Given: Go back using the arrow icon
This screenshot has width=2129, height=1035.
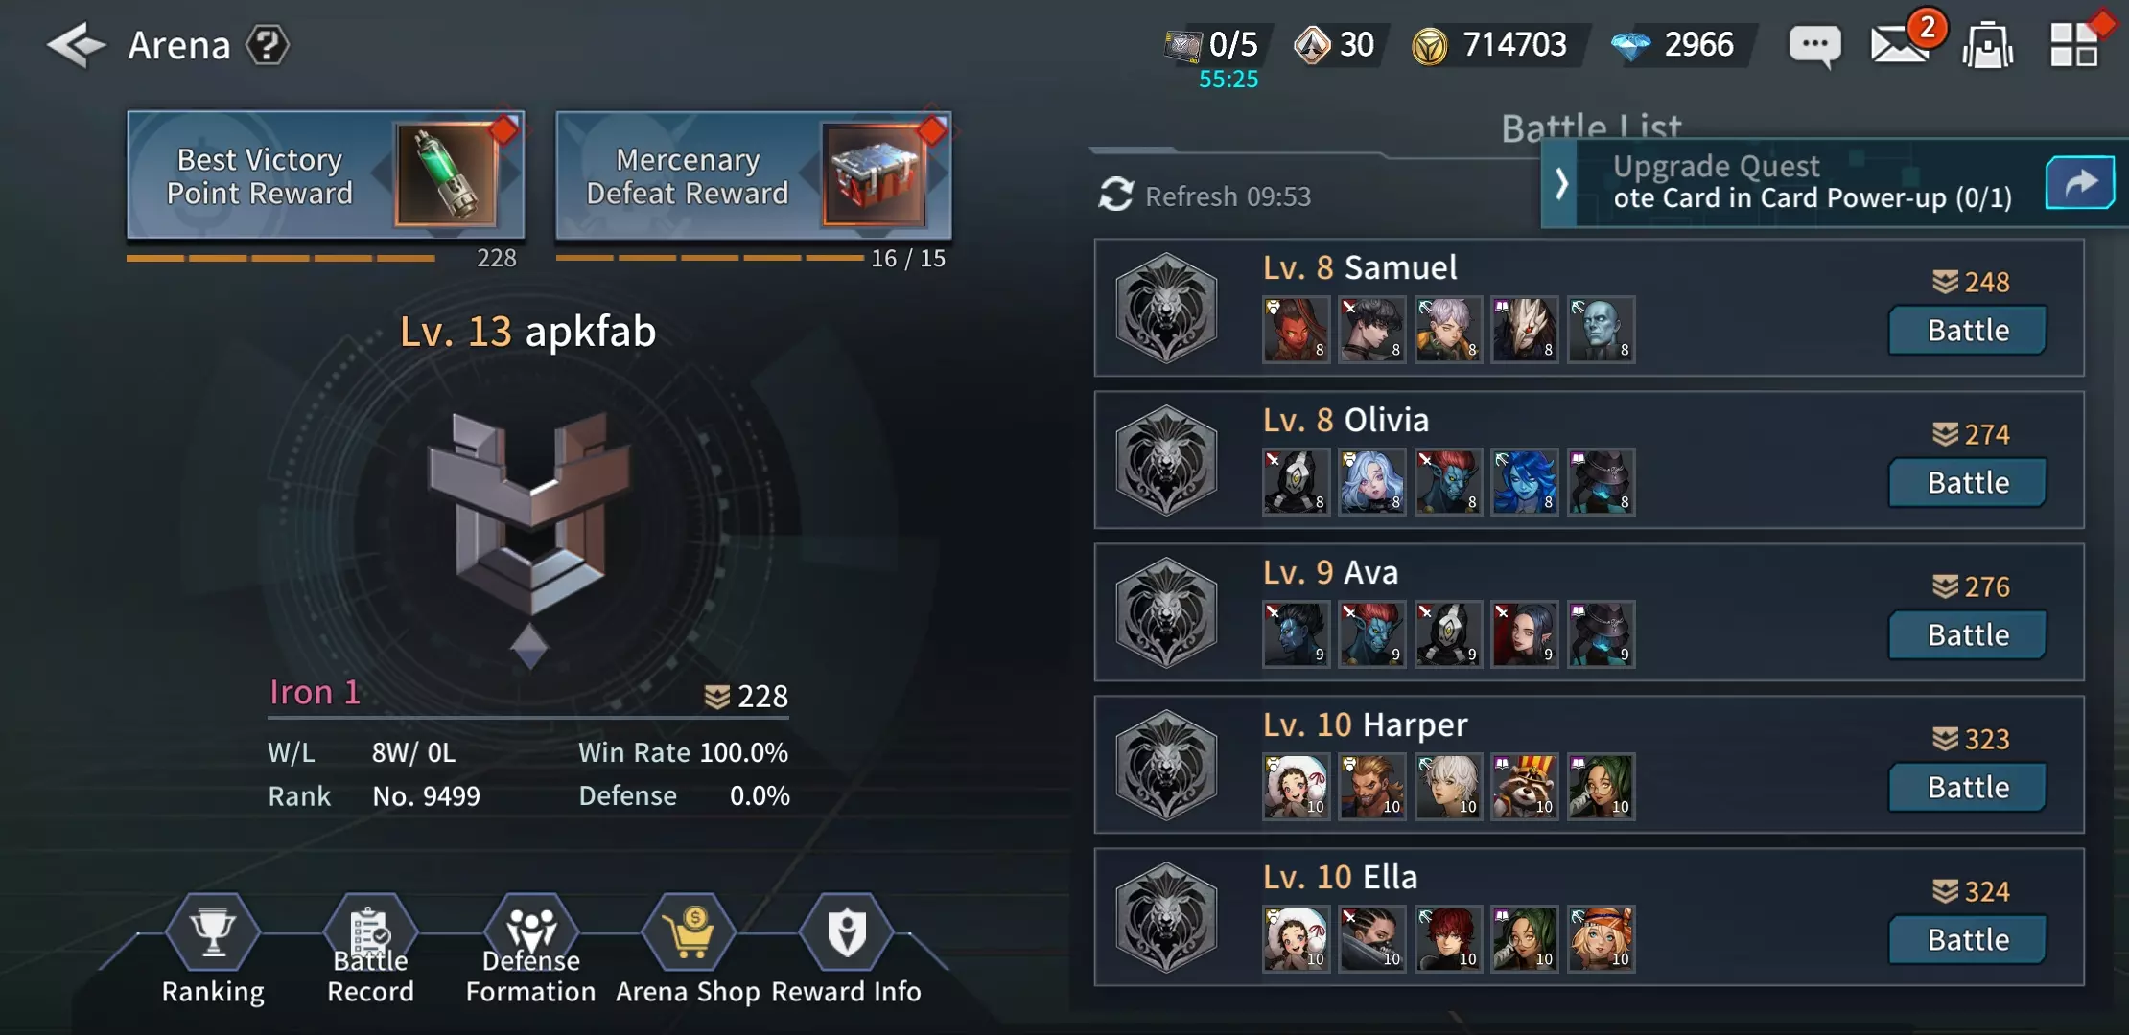Looking at the screenshot, I should click(76, 45).
